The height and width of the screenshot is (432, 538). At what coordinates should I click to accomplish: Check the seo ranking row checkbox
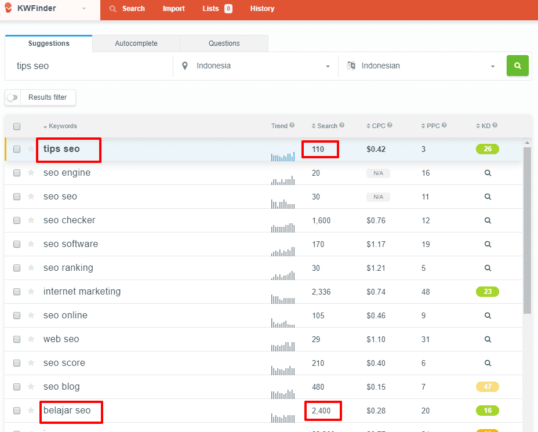tap(17, 268)
